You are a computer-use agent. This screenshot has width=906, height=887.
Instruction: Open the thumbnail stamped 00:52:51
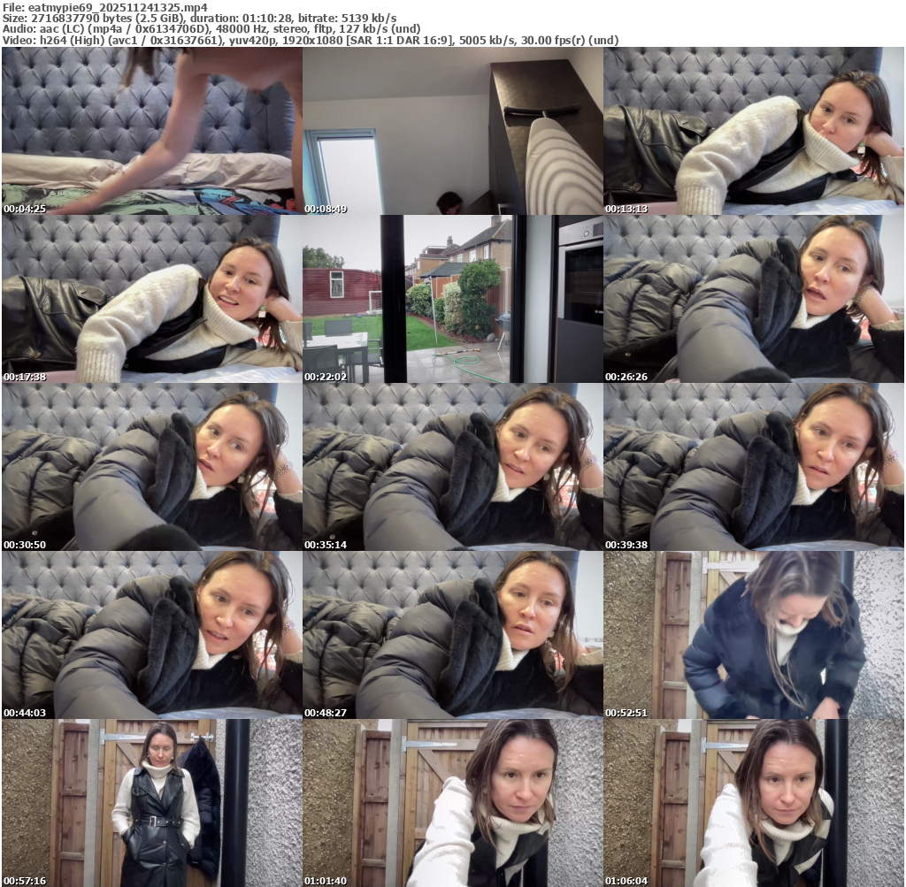(754, 635)
